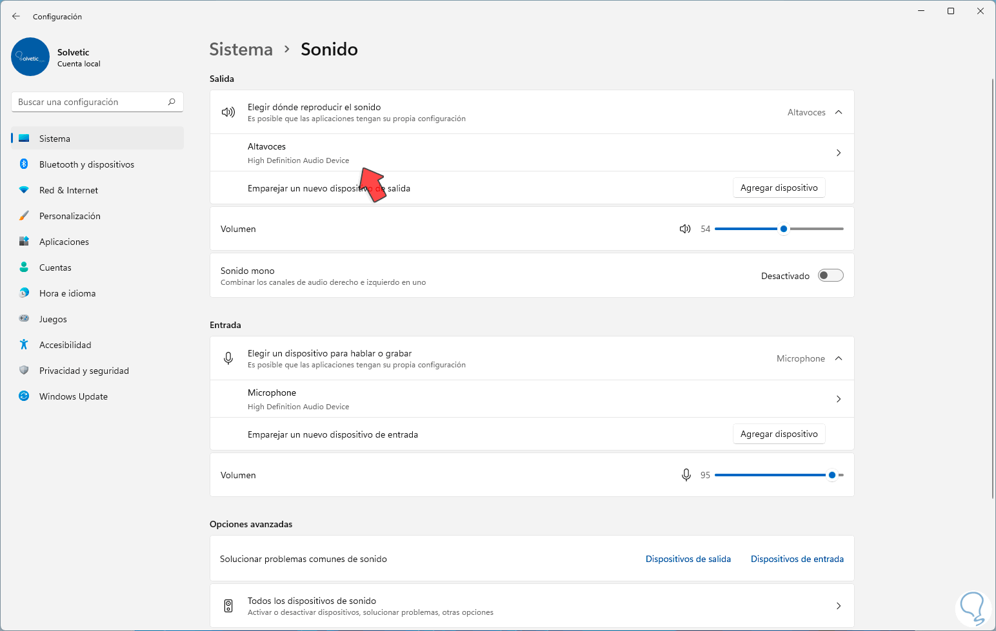Click the Solvetic account avatar

point(30,57)
